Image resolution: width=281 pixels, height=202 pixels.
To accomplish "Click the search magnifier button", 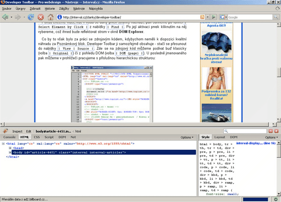I will (x=276, y=17).
